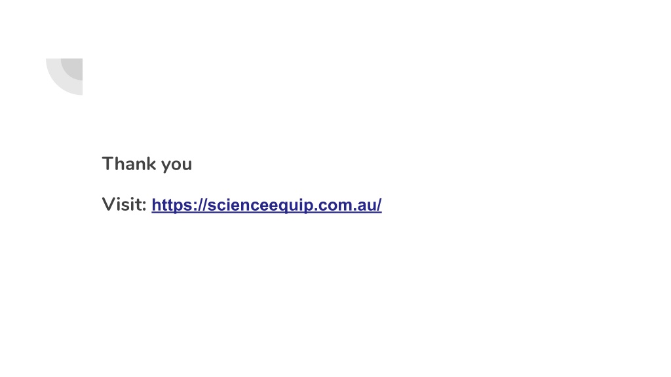Click the letter "k" in "Thank"
The image size is (671, 377).
(151, 164)
